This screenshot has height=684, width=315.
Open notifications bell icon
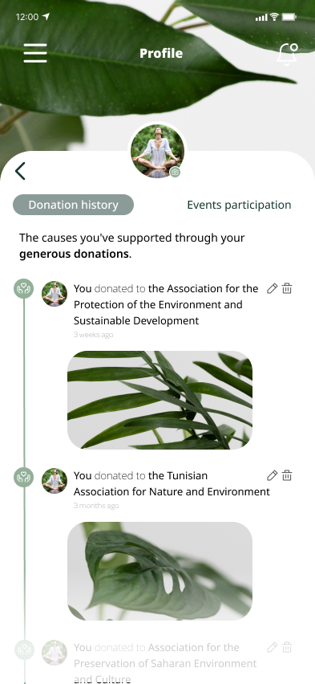[287, 54]
